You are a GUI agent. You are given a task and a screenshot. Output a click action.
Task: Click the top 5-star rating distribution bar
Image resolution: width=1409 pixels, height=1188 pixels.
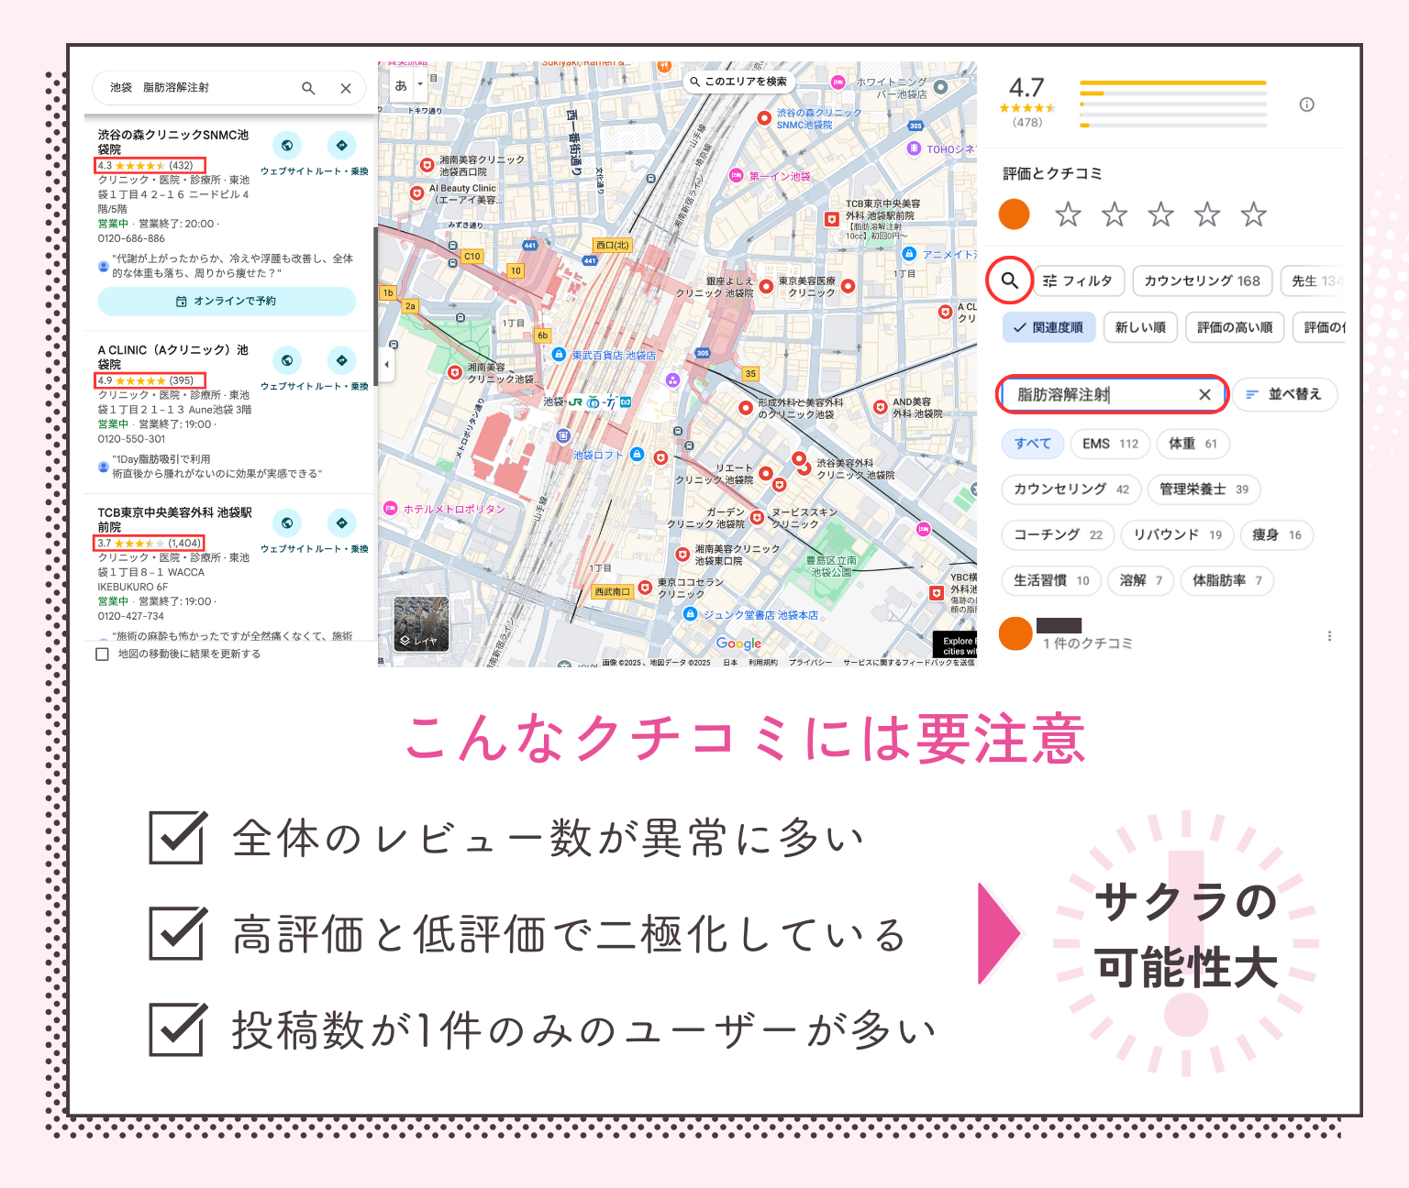pos(1173,82)
